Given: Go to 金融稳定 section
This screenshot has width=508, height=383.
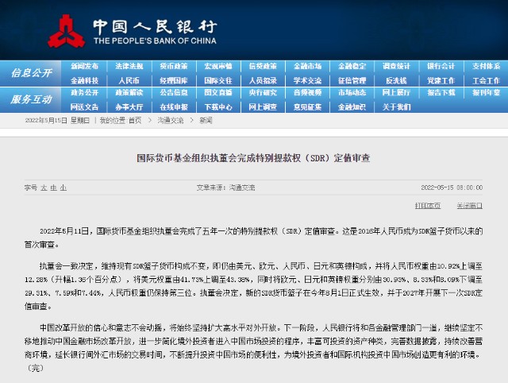Looking at the screenshot, I should (x=352, y=66).
